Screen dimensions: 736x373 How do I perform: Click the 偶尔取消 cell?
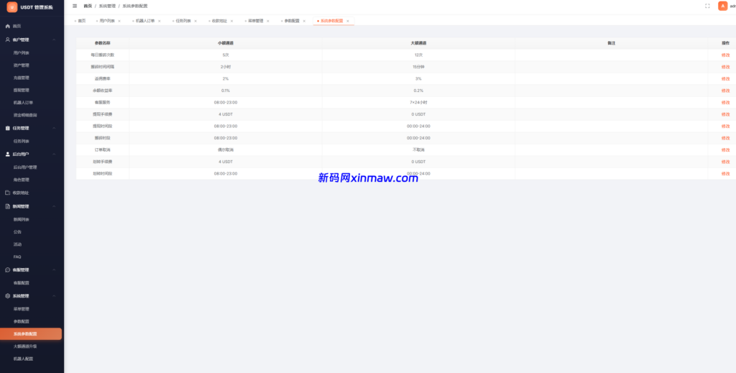point(226,149)
